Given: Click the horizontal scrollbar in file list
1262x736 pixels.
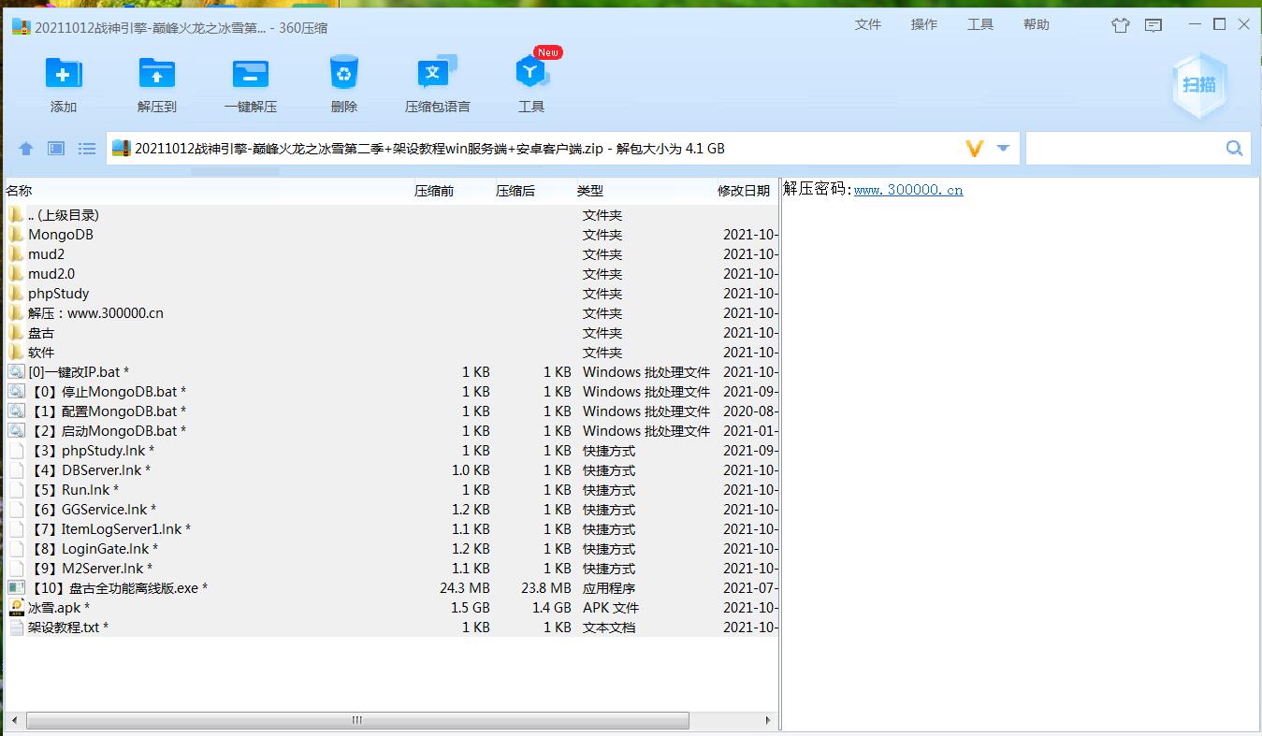Looking at the screenshot, I should pos(357,721).
